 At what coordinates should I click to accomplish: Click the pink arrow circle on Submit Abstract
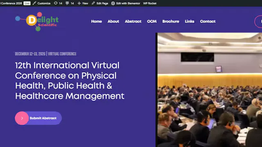click(22, 118)
